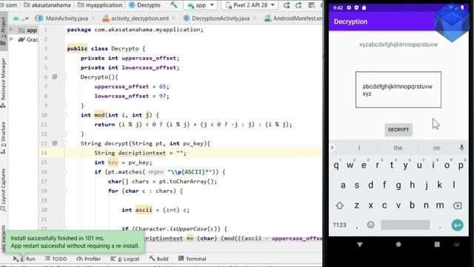Tap the backspace key on emulator keyboard
The image size is (474, 267).
[x=458, y=206]
